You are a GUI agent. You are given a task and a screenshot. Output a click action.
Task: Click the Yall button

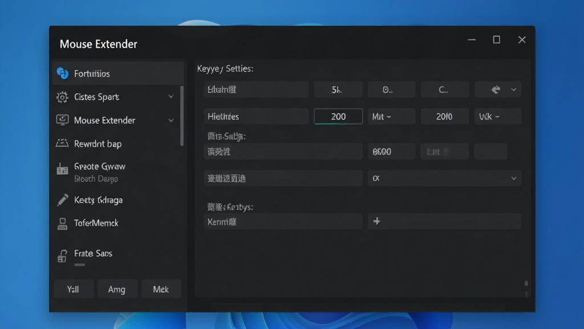(x=74, y=289)
